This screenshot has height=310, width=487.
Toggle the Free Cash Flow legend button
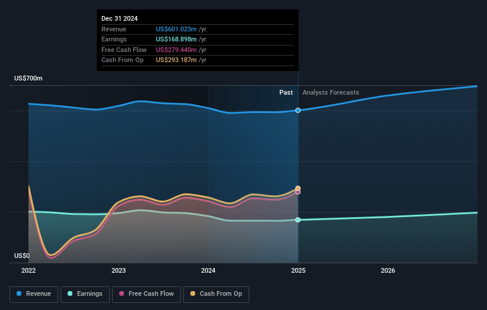tap(147, 294)
